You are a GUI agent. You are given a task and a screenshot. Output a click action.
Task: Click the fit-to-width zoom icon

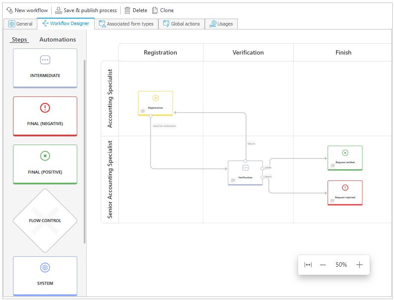[x=308, y=265]
